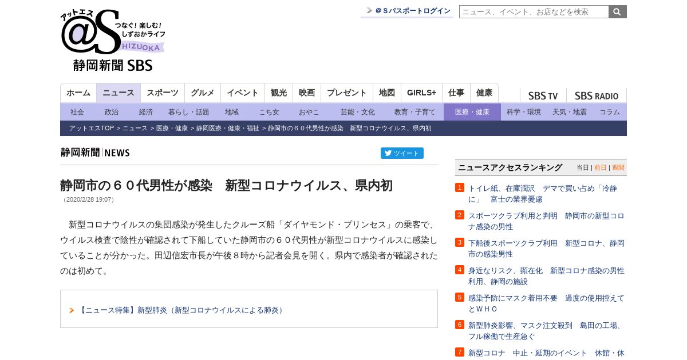The width and height of the screenshot is (687, 360).
Task: Open rank 7 story 新型コロナ 中止・延期のイベント
Action: pos(546,353)
